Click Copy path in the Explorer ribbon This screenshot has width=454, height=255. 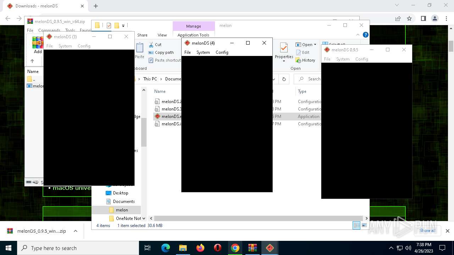click(161, 52)
